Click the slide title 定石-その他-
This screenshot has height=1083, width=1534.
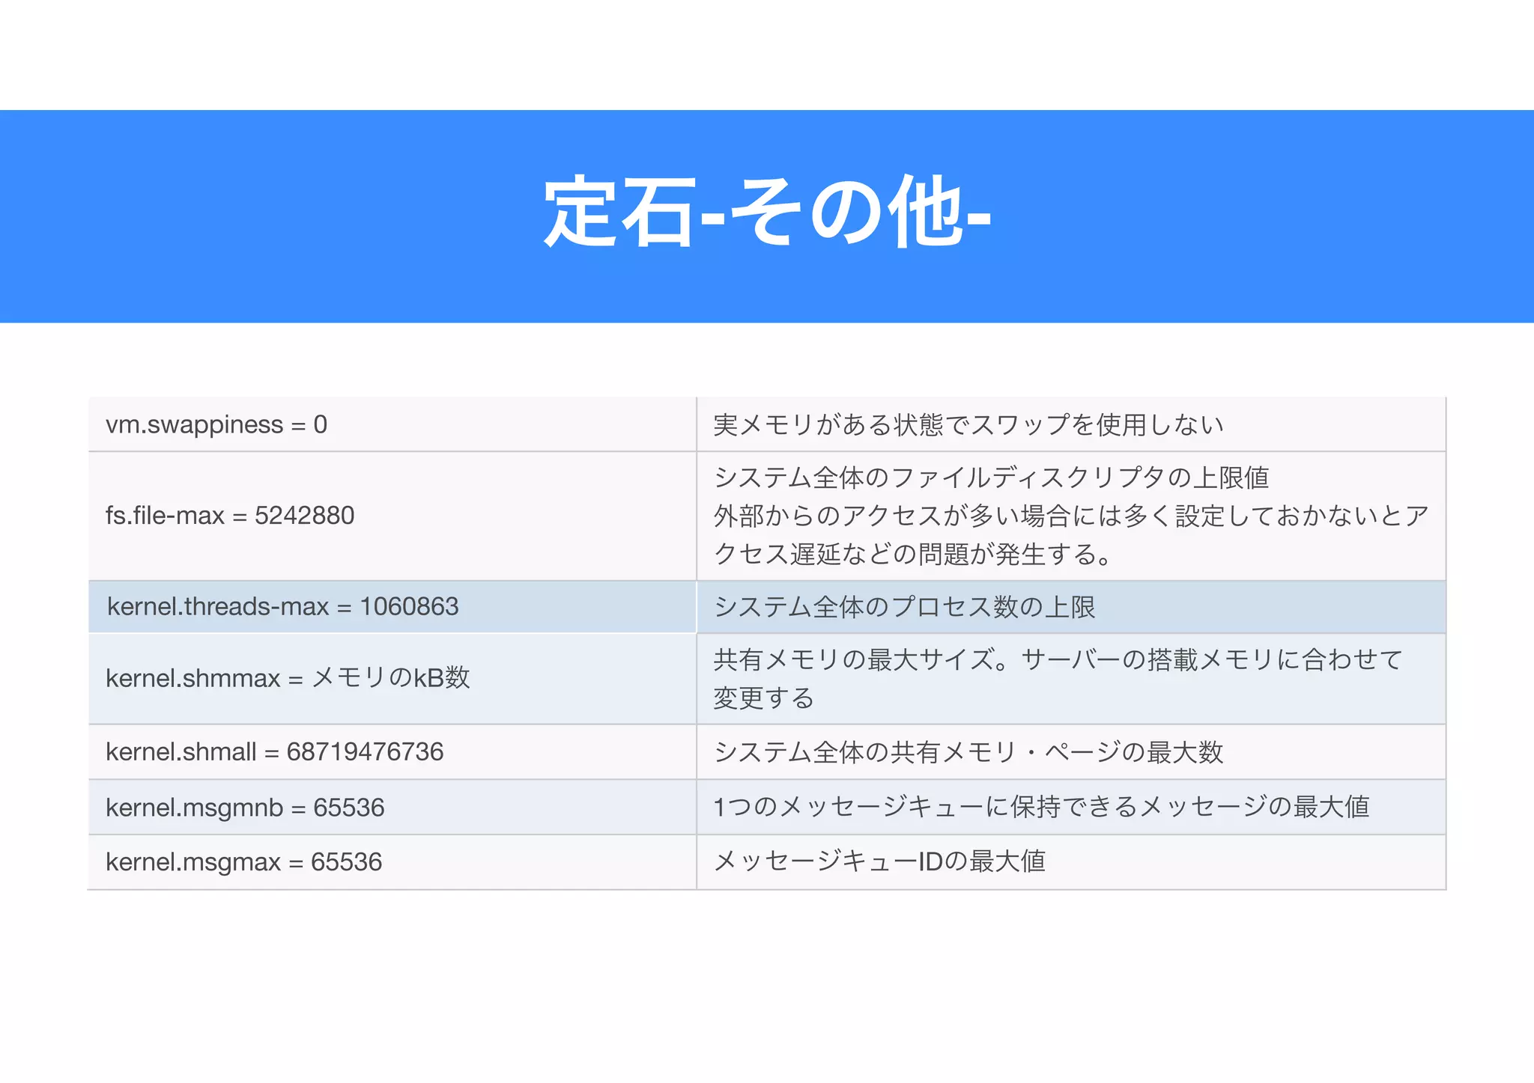pyautogui.click(x=767, y=212)
